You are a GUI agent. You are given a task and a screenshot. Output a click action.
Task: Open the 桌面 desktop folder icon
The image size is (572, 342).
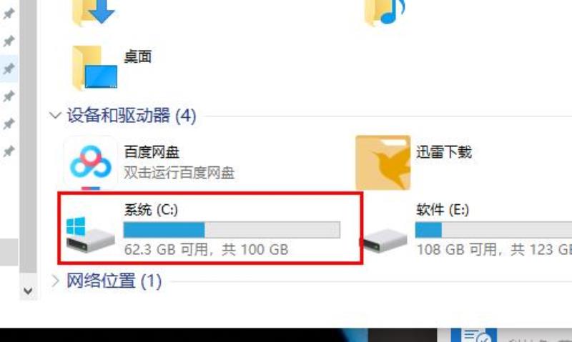pyautogui.click(x=95, y=68)
